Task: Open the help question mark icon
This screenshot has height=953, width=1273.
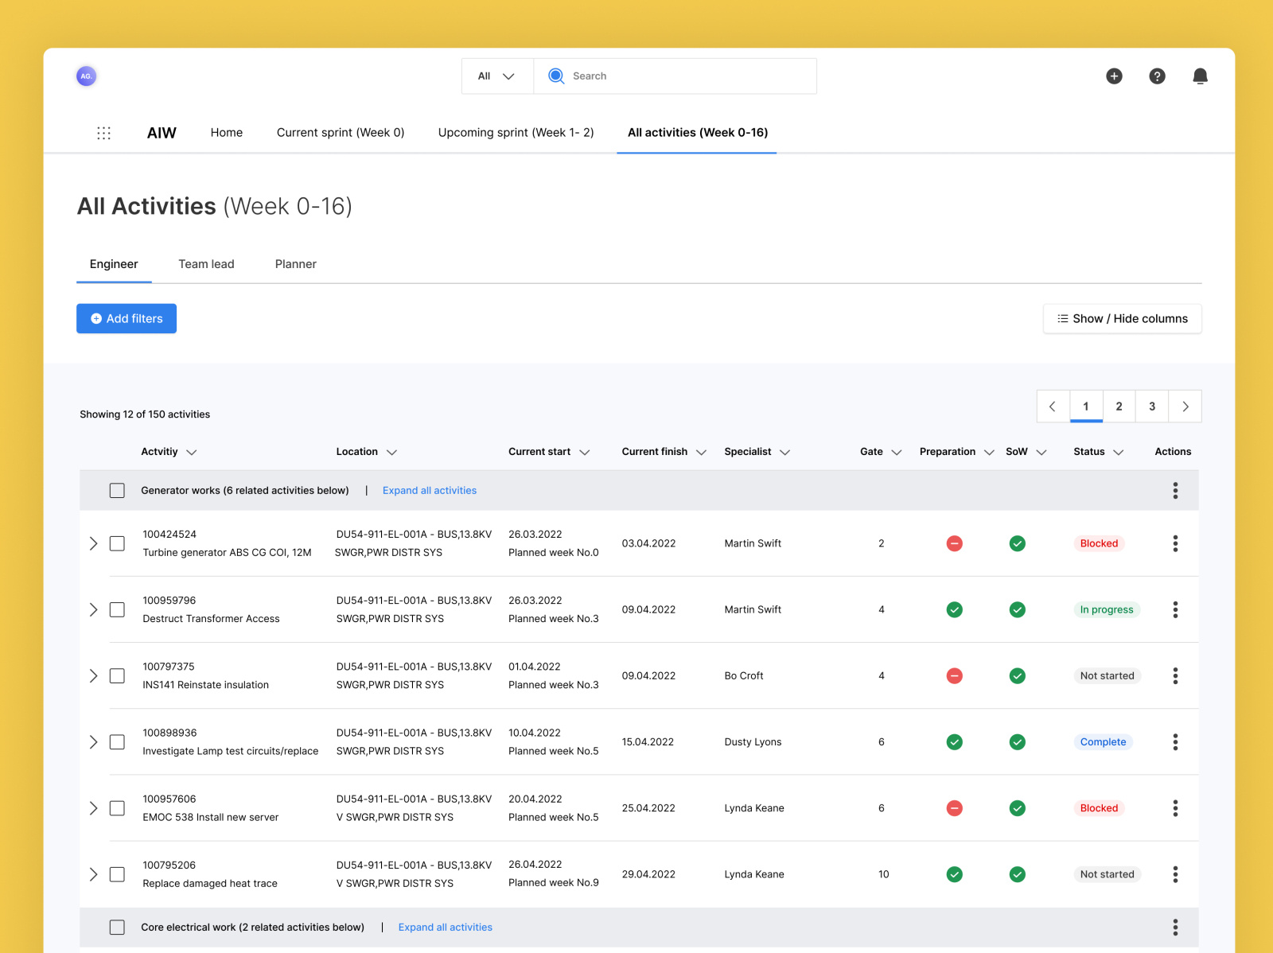Action: (1157, 76)
